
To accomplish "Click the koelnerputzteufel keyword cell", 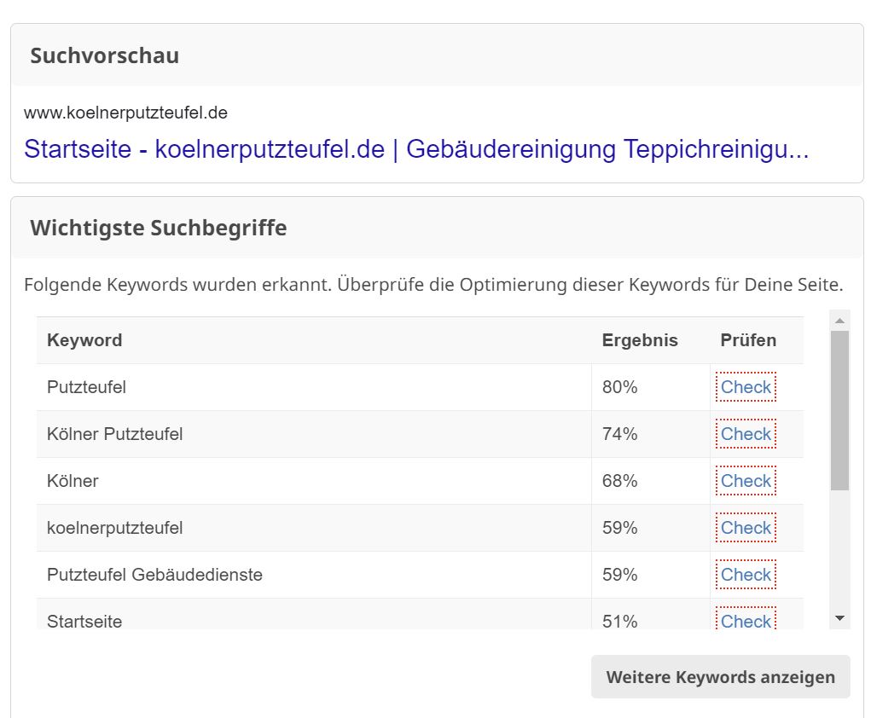I will pyautogui.click(x=314, y=528).
